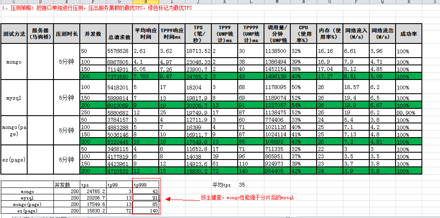Click the 内存 (使用率%) header cell

click(330, 34)
